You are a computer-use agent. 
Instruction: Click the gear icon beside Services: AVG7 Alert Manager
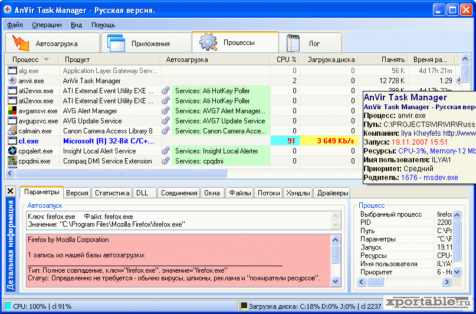[x=166, y=111]
